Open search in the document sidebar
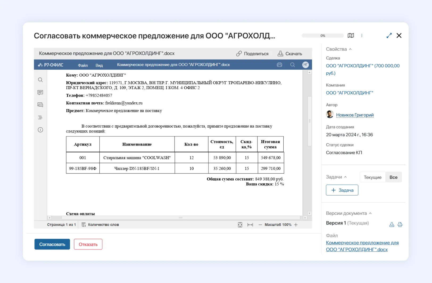 (40, 80)
